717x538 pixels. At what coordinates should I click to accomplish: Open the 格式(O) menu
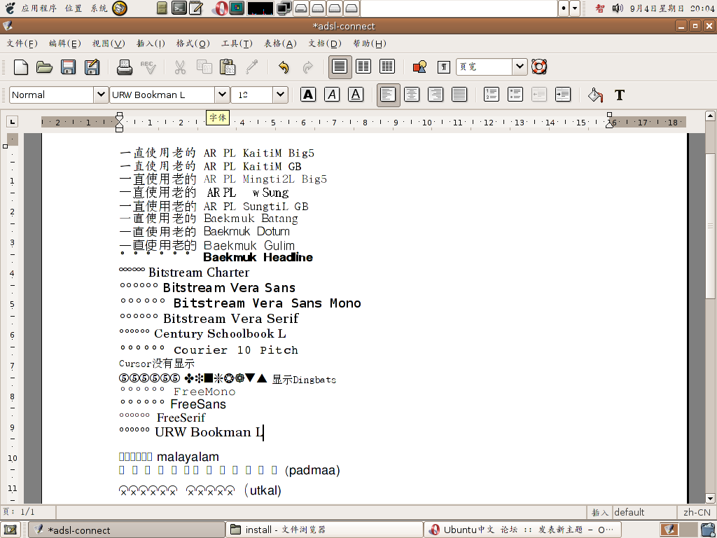pos(193,43)
